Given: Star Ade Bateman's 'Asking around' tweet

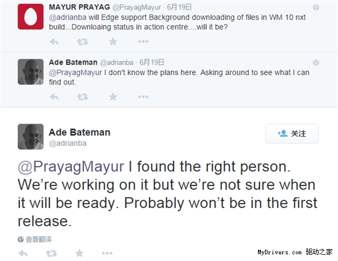Looking at the screenshot, I should pyautogui.click(x=113, y=97).
